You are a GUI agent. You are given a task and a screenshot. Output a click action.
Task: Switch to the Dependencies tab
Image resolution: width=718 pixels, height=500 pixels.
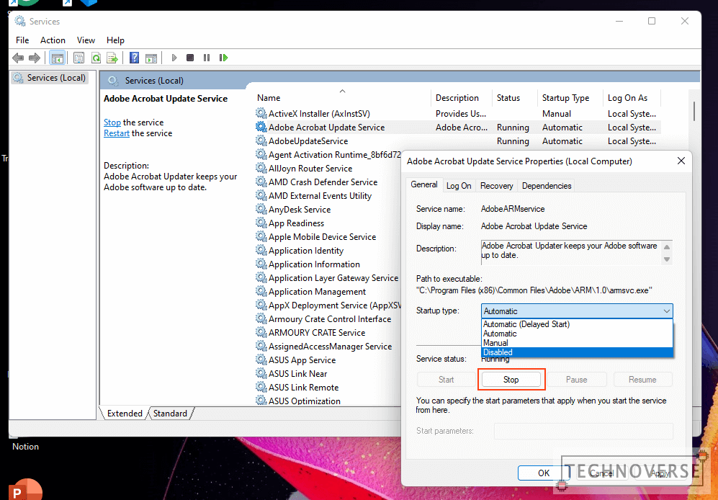(547, 186)
